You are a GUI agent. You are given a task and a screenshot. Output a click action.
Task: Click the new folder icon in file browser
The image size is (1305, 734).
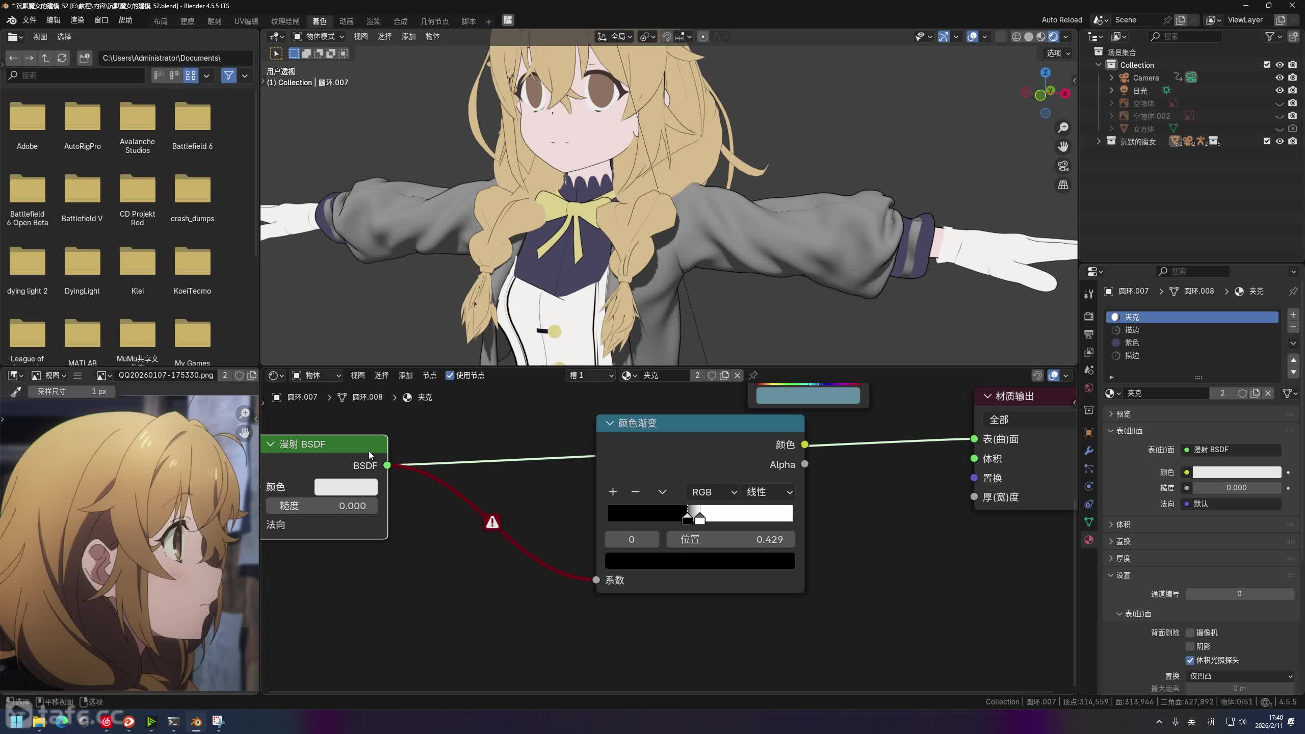84,58
